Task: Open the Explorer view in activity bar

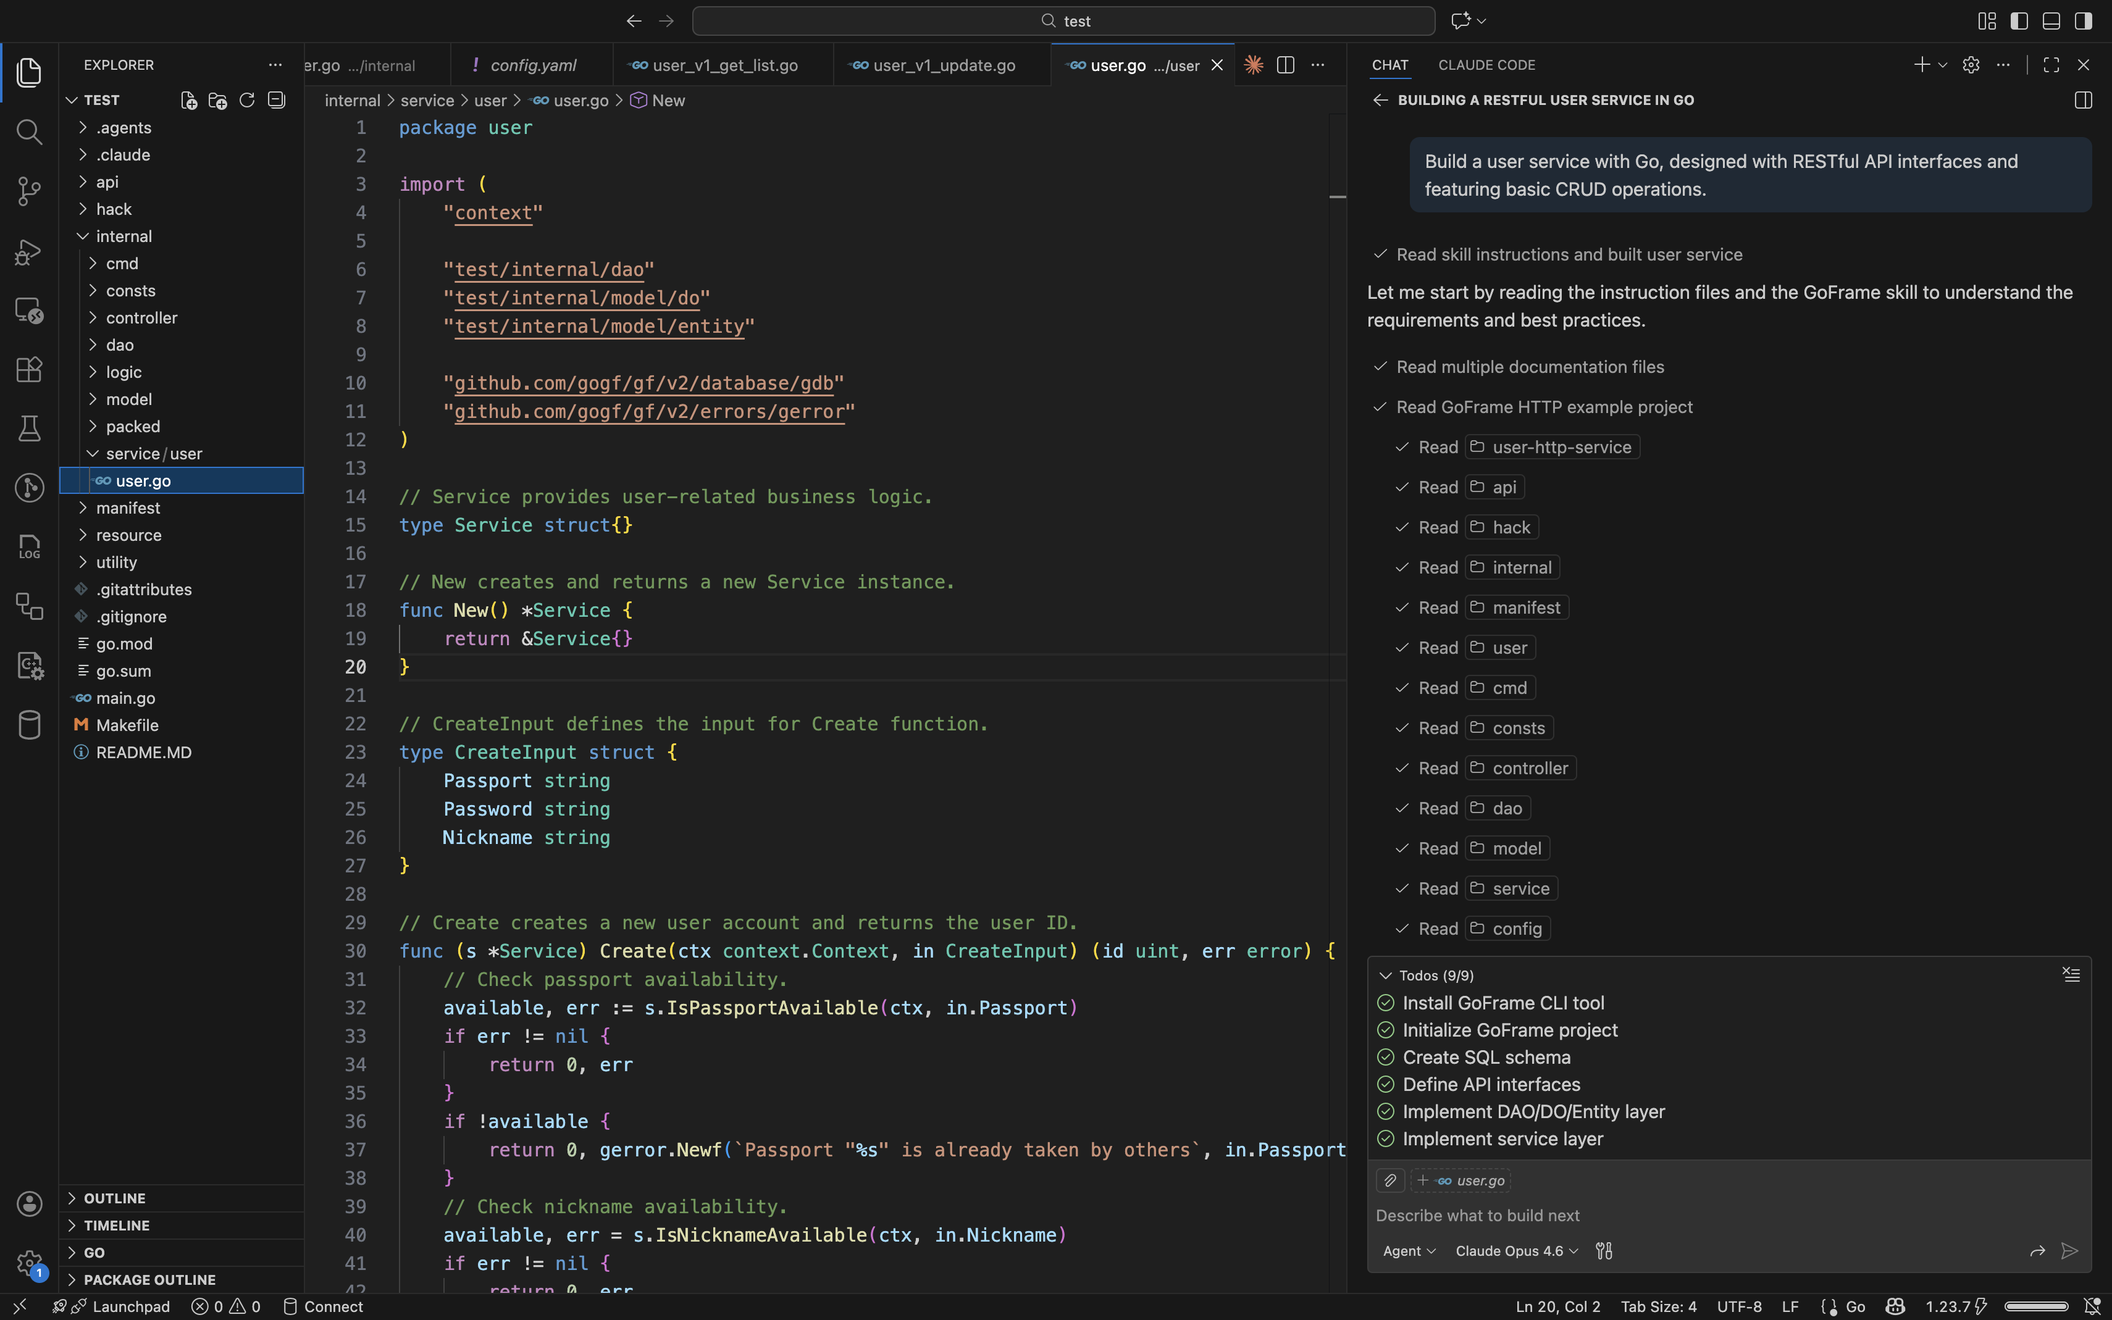Action: (x=29, y=72)
